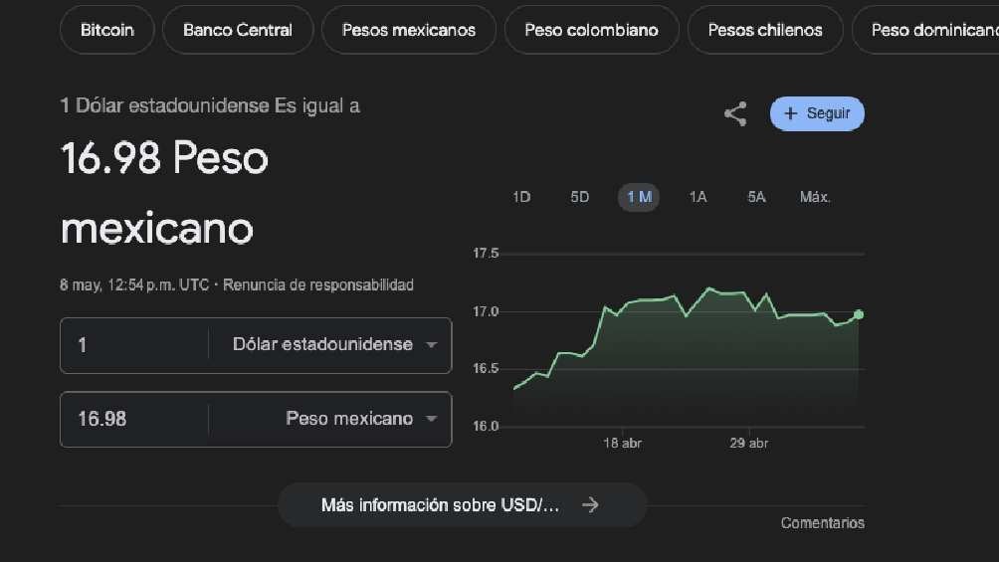Select the Bitcoin suggestion chip
The height and width of the screenshot is (562, 999).
[107, 30]
